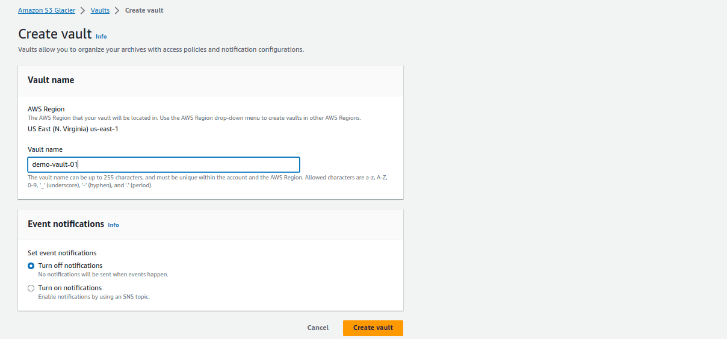This screenshot has width=727, height=339.
Task: Focus the Vault name text field
Action: point(164,164)
